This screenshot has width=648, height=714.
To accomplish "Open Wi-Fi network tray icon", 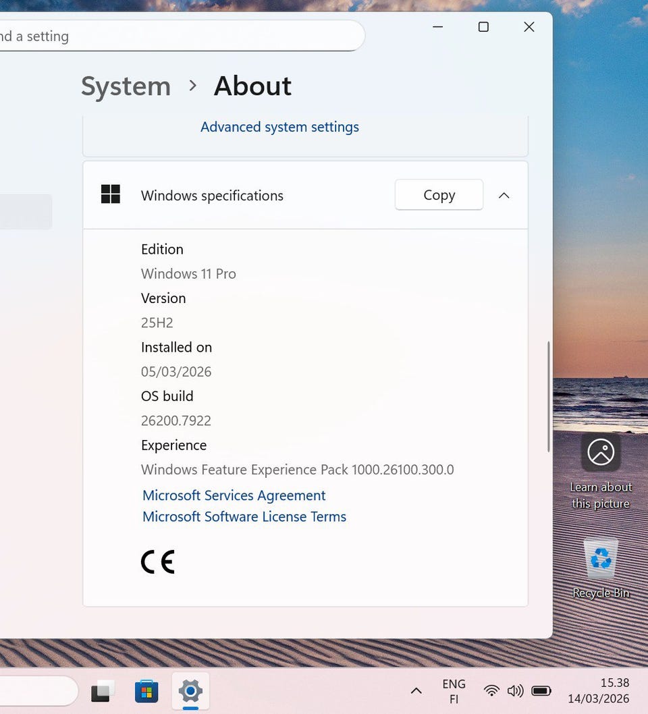I will [x=491, y=691].
